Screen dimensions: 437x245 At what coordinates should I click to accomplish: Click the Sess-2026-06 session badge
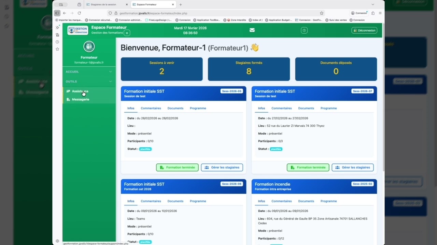coord(231,184)
